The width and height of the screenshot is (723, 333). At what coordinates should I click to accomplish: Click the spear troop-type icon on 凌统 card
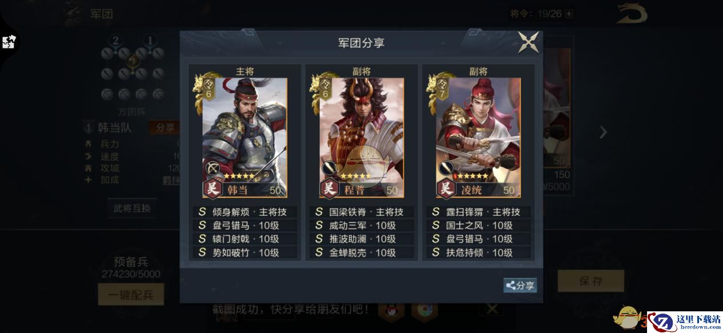pos(446,168)
